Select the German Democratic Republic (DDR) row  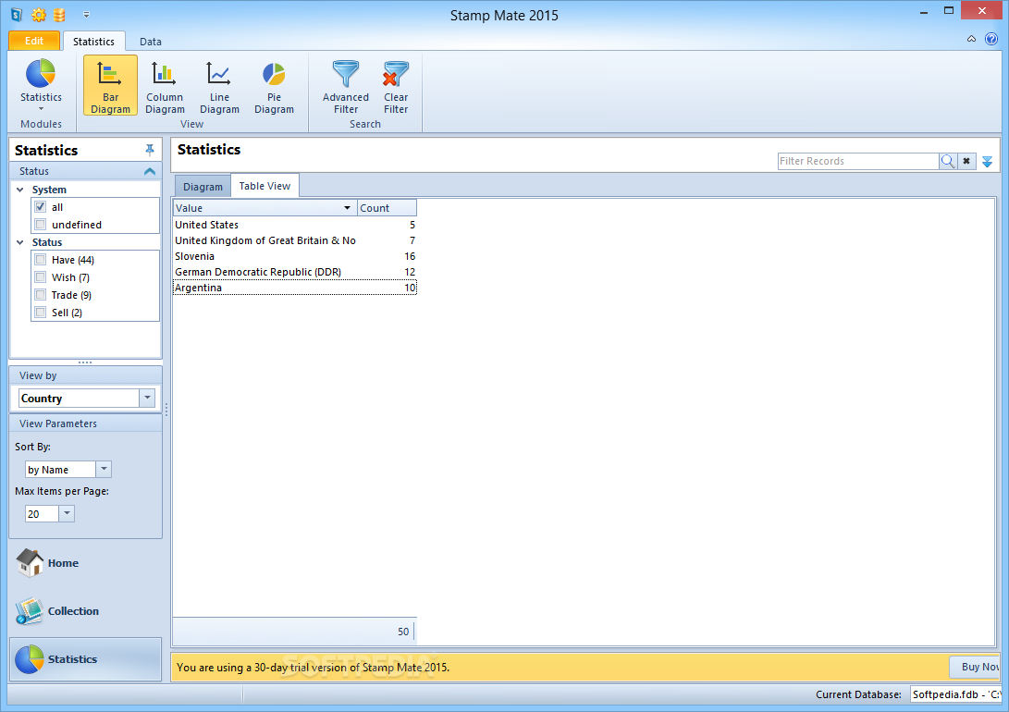coord(295,272)
